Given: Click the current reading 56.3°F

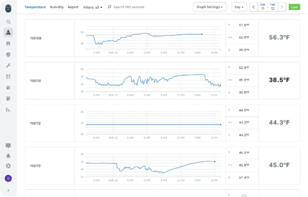Looking at the screenshot, I should [x=279, y=37].
